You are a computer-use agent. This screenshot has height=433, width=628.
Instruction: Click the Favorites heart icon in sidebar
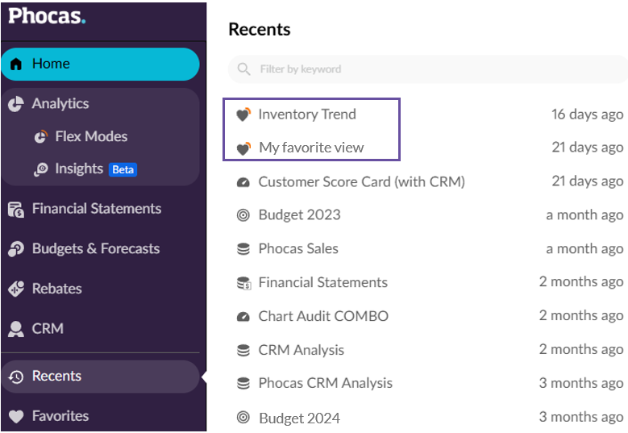tap(15, 417)
